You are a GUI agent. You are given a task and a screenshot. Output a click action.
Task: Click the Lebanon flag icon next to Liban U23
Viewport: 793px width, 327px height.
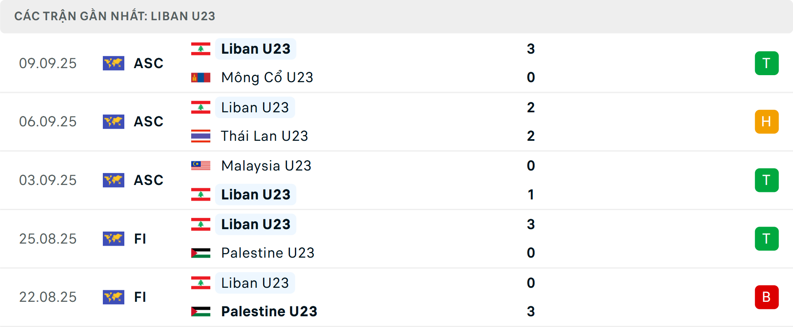click(x=201, y=48)
